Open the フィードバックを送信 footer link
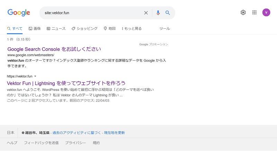Image resolution: width=277 pixels, height=151 pixels. 41,143
